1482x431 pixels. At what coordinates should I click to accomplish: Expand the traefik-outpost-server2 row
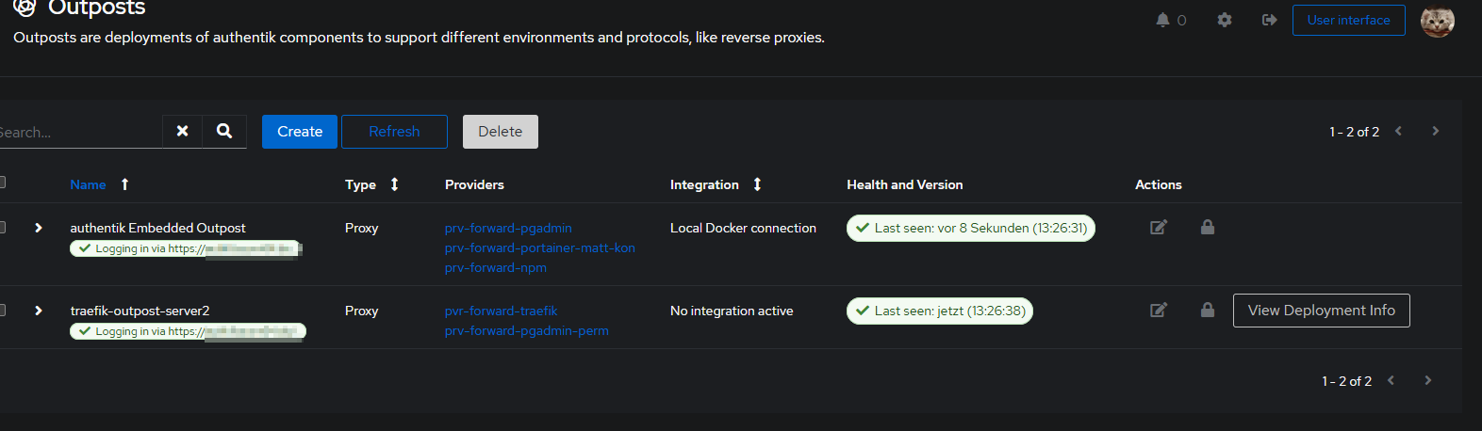point(39,311)
